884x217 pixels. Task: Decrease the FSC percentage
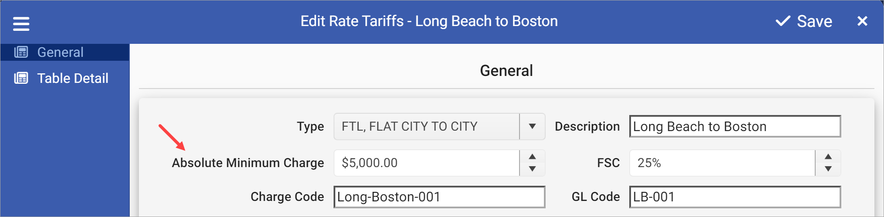(x=828, y=169)
